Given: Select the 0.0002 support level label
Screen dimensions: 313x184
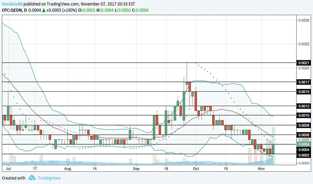Looking at the screenshot, I should pyautogui.click(x=304, y=155).
